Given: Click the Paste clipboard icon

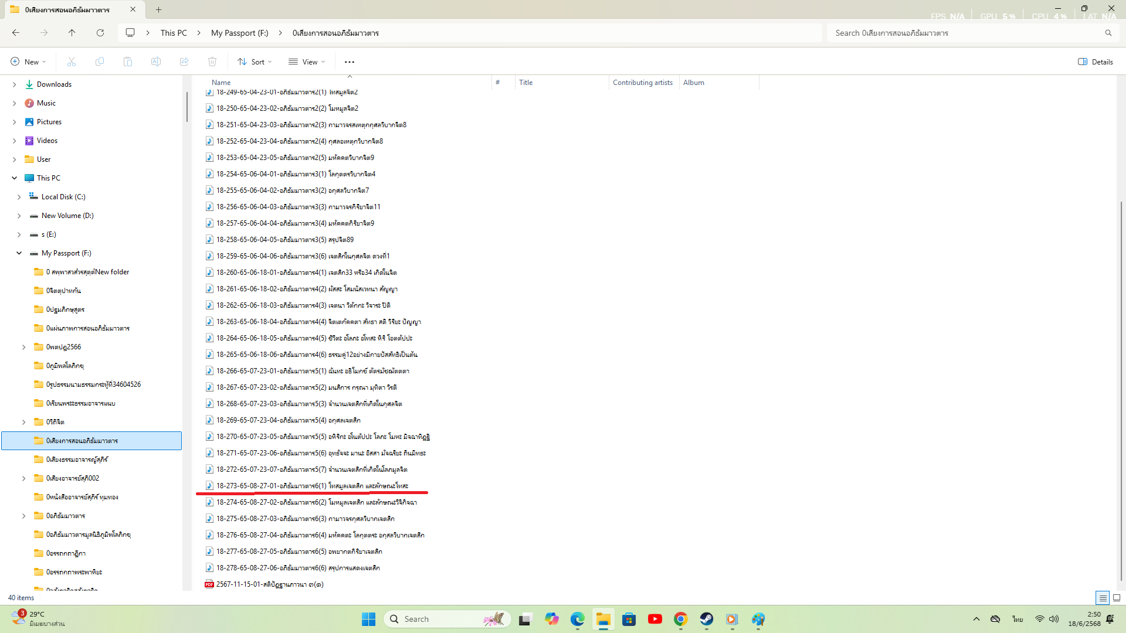Looking at the screenshot, I should point(128,62).
